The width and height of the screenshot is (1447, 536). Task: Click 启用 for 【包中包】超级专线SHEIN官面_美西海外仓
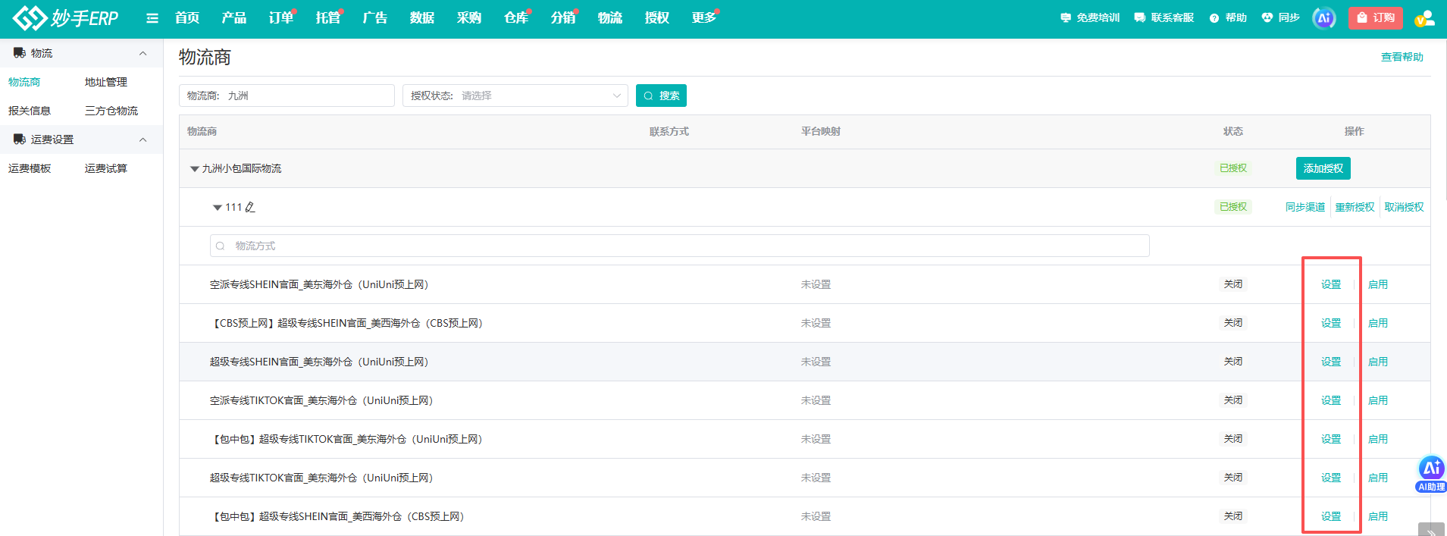(1378, 516)
